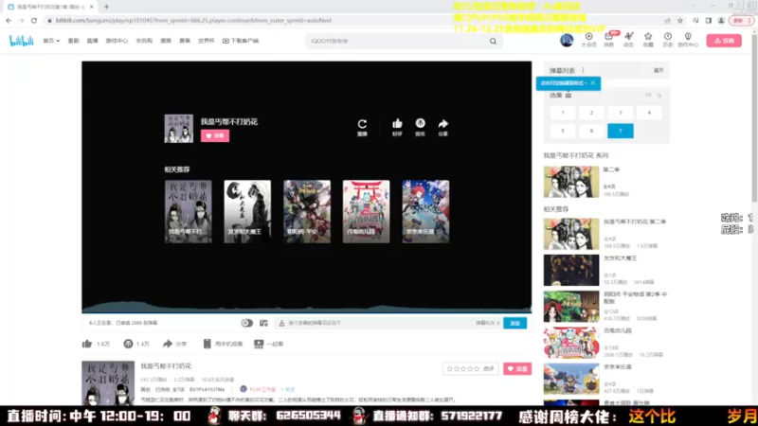Open the 收藏 favorites star icon
This screenshot has width=758, height=426.
coord(648,40)
